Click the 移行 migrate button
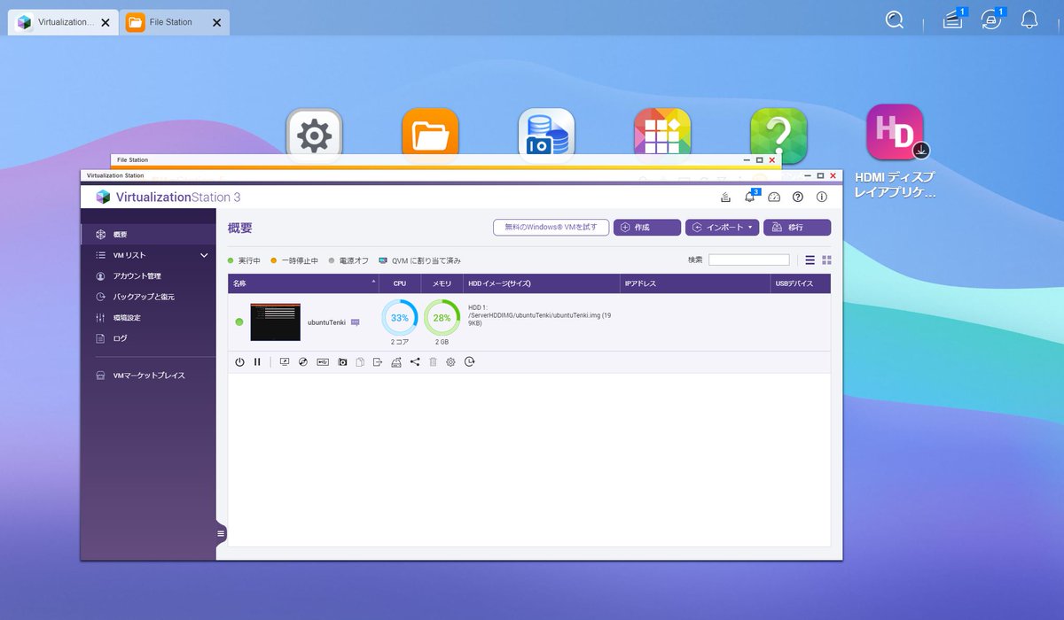 (x=797, y=228)
